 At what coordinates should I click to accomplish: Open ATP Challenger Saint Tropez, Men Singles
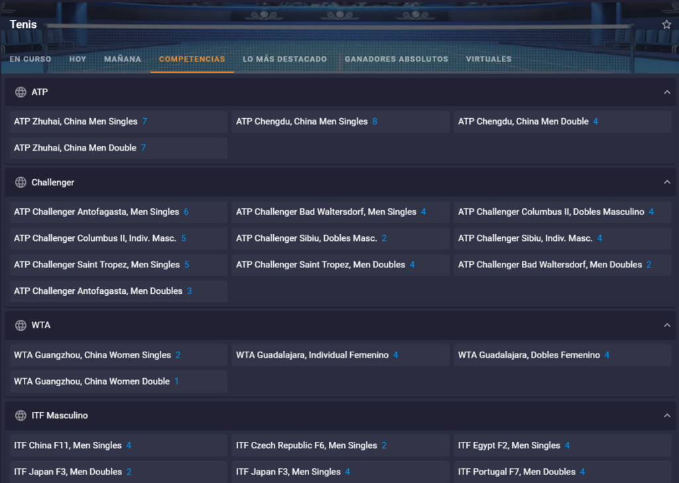118,265
